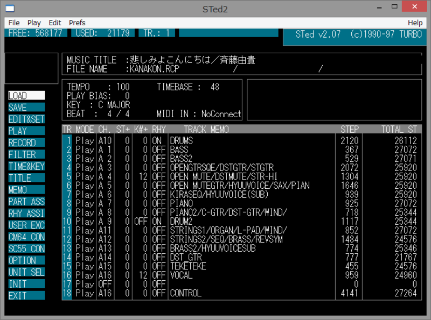The image size is (431, 320).
Task: Click the OPTION button
Action: pos(26,260)
